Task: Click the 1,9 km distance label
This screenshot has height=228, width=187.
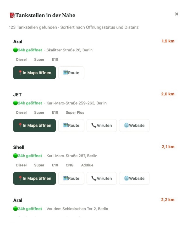Action: coord(168,41)
